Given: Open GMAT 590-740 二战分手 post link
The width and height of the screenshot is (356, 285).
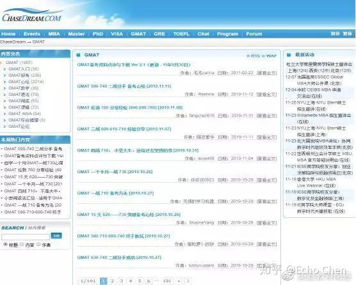Looking at the screenshot, I should tap(124, 86).
